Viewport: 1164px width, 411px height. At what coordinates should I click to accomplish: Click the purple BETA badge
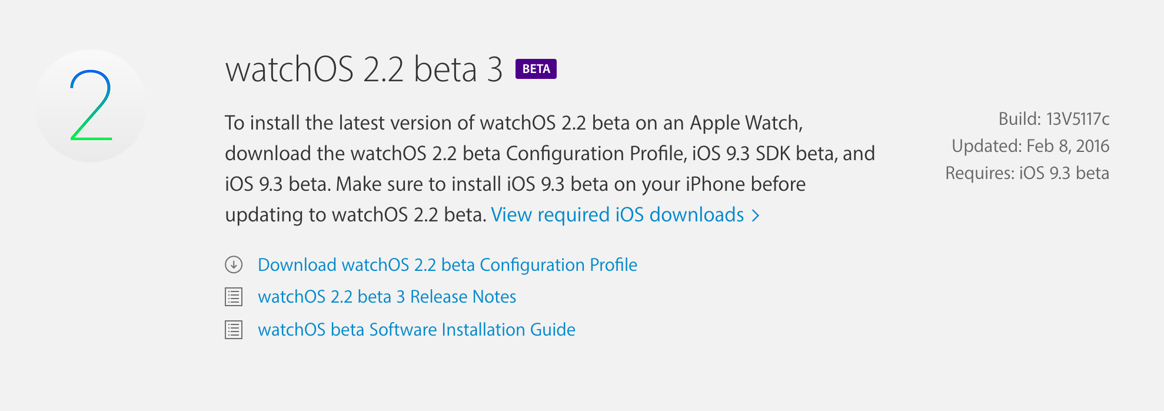[536, 69]
